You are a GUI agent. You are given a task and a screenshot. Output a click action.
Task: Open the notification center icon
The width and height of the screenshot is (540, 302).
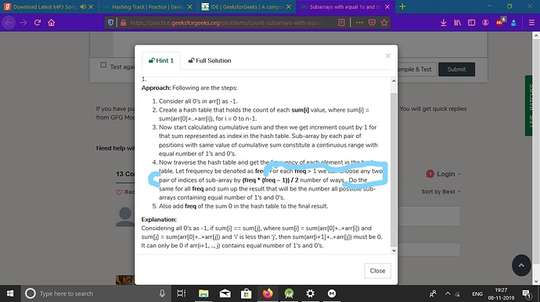pyautogui.click(x=526, y=293)
